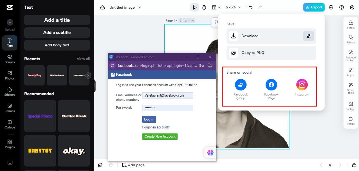Viewport: 359px width, 171px height.
Task: Open the 275% zoom dropdown
Action: [234, 8]
